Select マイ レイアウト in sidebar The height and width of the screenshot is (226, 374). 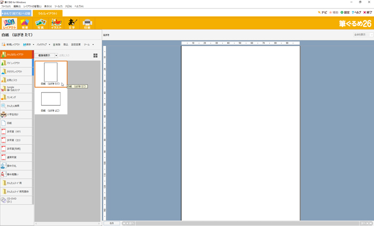point(16,63)
